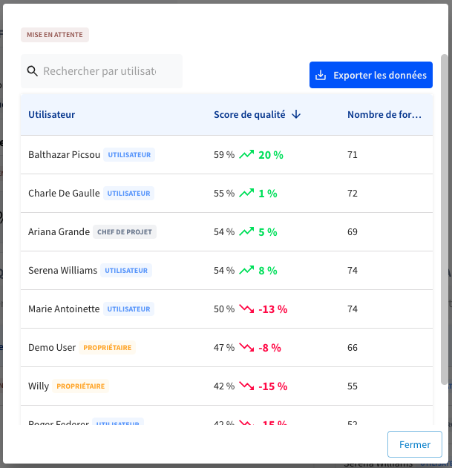The image size is (452, 468).
Task: Focus the Rechercher par utilisateur search field
Action: (x=102, y=71)
